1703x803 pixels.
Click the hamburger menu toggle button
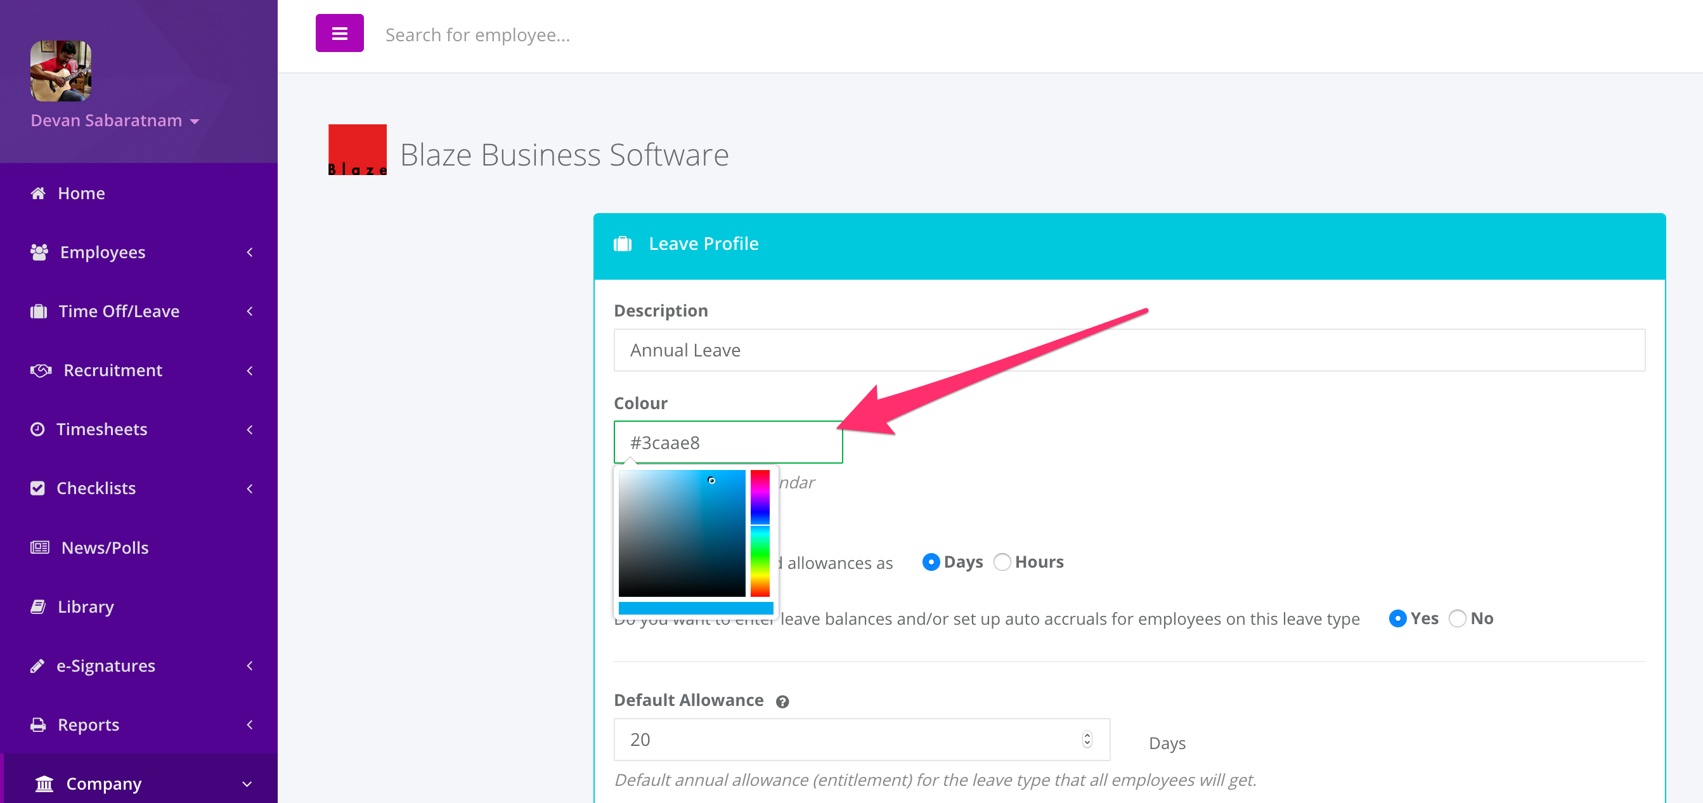pos(339,33)
